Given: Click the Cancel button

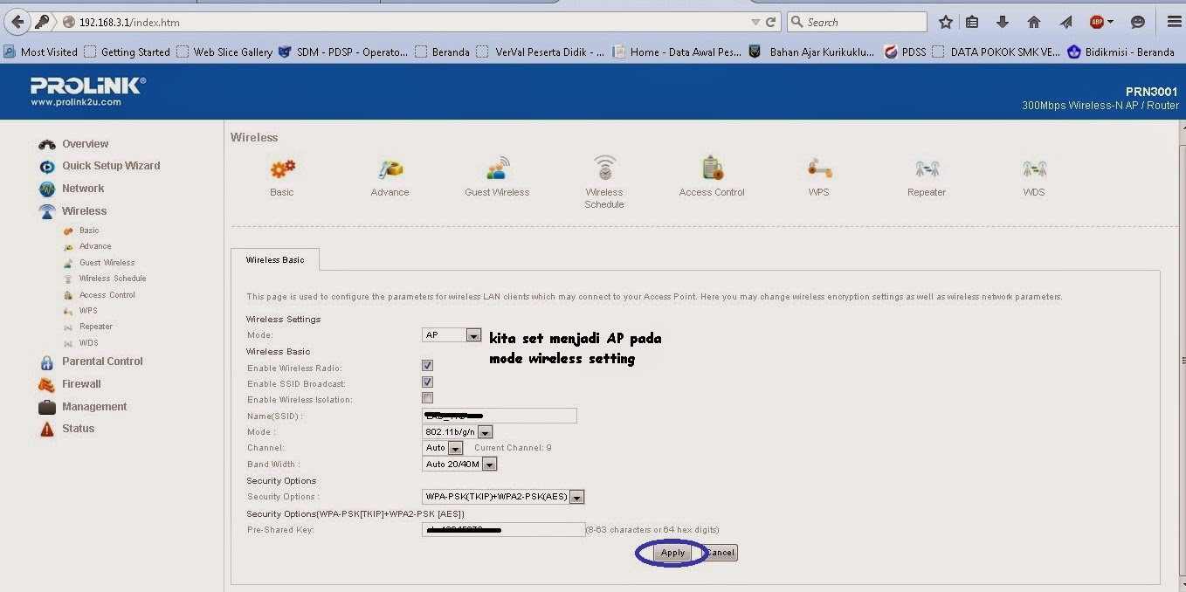Looking at the screenshot, I should tap(719, 552).
